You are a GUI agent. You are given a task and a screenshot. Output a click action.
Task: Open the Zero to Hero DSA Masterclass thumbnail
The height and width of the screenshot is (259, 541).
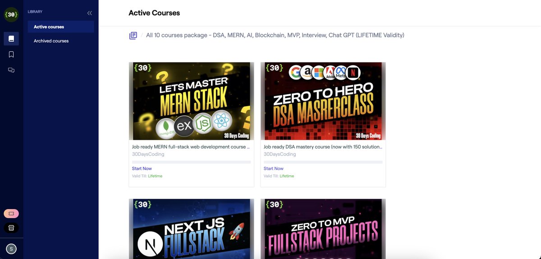323,101
